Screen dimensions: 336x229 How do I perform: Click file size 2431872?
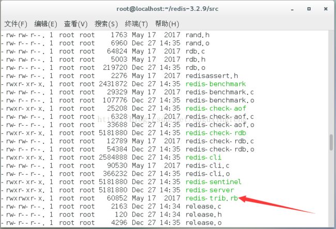click(113, 84)
